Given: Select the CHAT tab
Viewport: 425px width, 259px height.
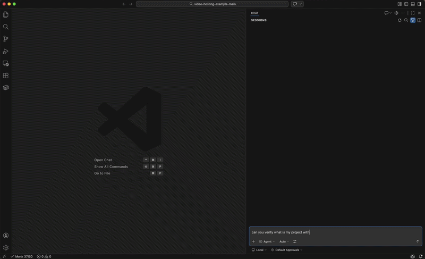Looking at the screenshot, I should pos(254,13).
